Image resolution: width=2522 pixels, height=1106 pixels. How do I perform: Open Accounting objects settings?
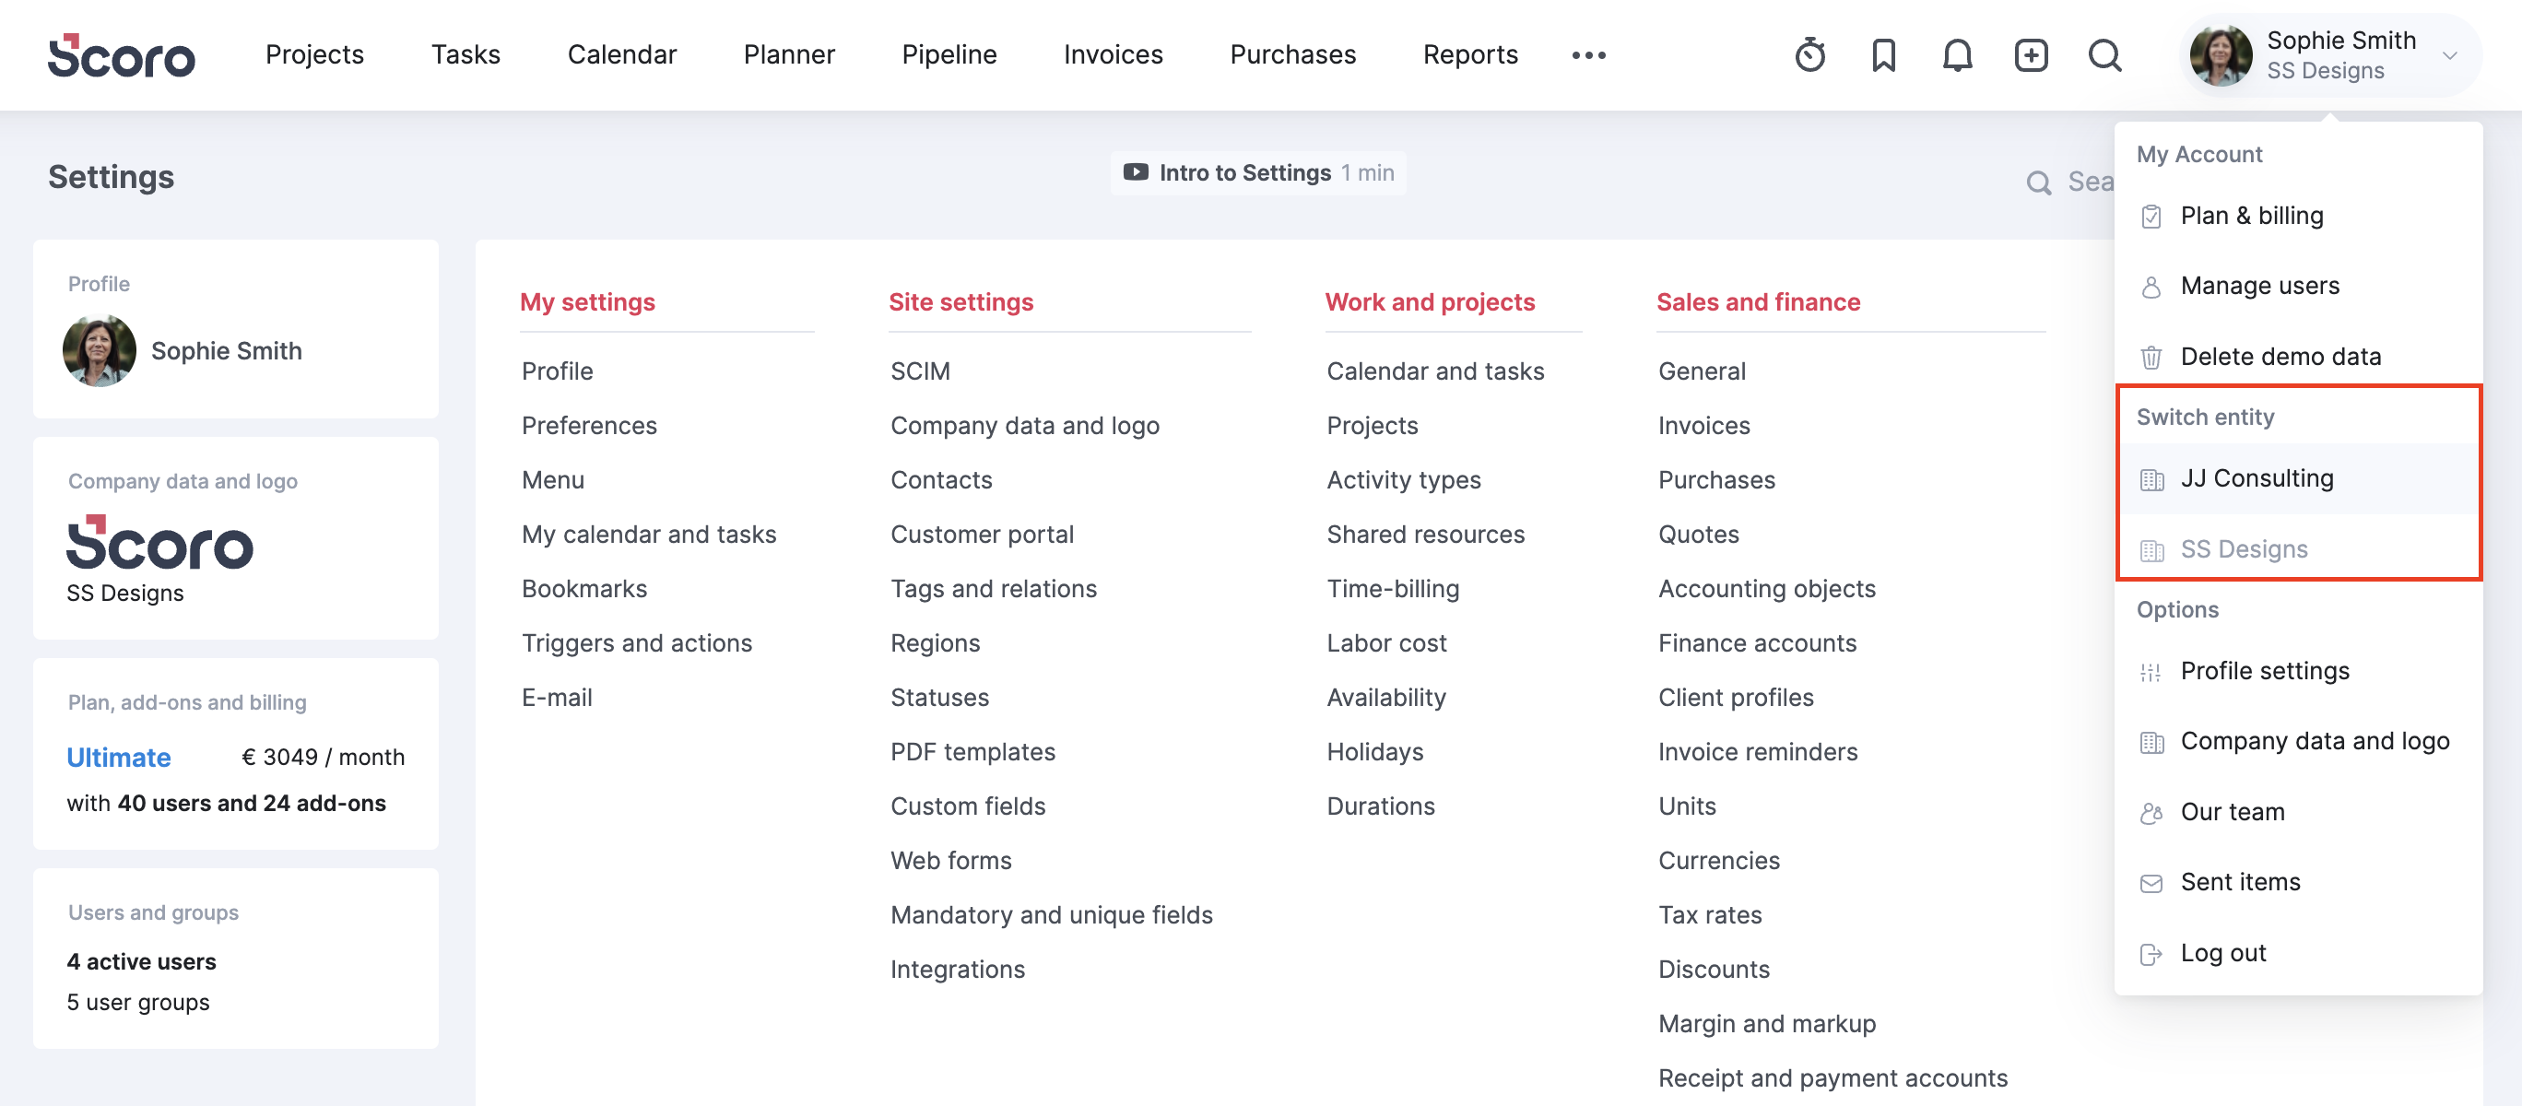pyautogui.click(x=1766, y=589)
